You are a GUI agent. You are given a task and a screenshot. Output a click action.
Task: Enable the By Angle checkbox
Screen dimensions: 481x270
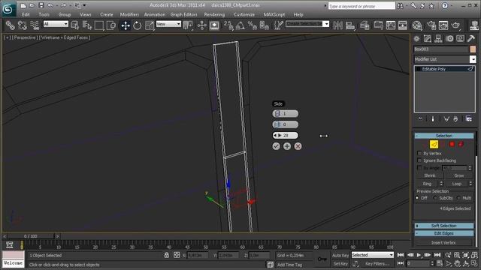click(x=419, y=168)
